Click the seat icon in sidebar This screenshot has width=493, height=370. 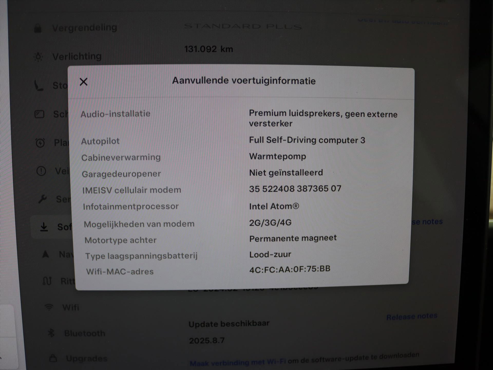tap(39, 86)
